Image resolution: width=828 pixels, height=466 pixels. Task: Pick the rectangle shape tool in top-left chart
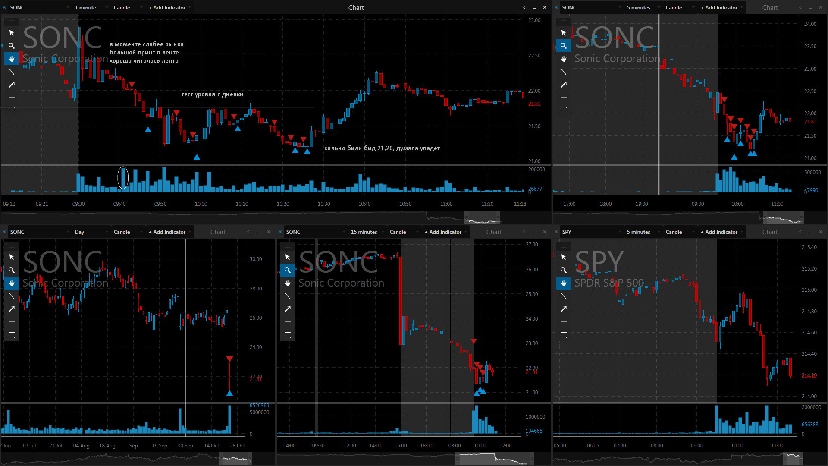(12, 110)
